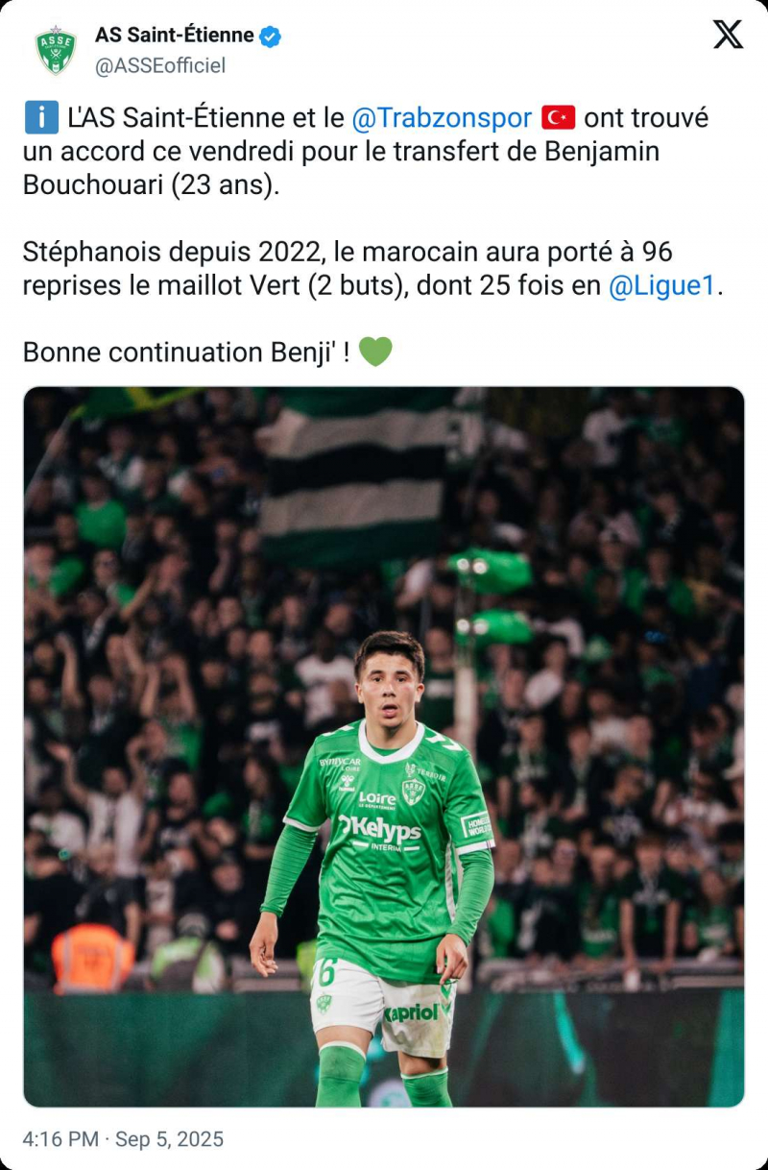
Task: Click the Kapriol logo on the shorts
Action: (x=413, y=1012)
